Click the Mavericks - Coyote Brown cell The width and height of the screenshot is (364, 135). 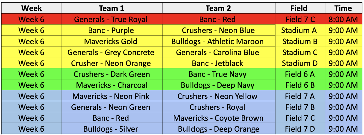point(218,118)
